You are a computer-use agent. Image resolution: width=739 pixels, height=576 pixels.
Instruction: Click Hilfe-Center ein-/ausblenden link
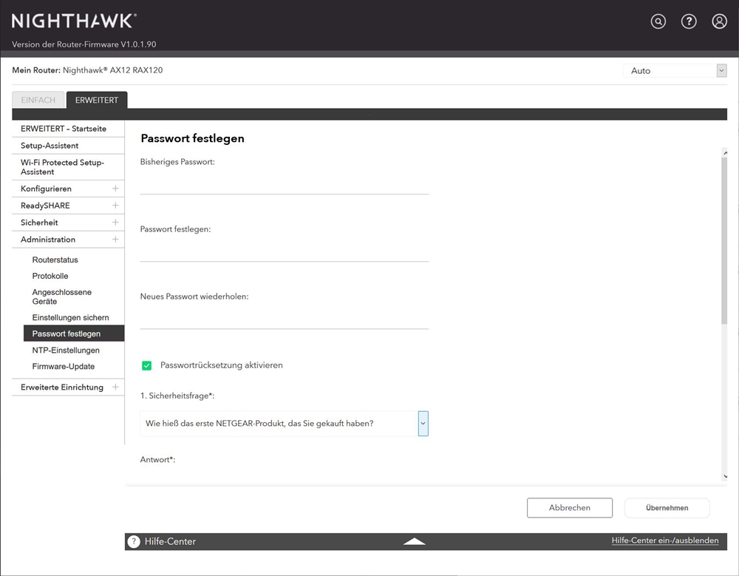point(664,541)
